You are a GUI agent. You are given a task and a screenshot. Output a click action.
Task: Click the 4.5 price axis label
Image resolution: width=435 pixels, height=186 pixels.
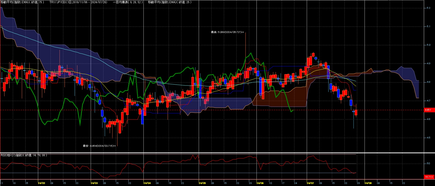tap(428, 138)
